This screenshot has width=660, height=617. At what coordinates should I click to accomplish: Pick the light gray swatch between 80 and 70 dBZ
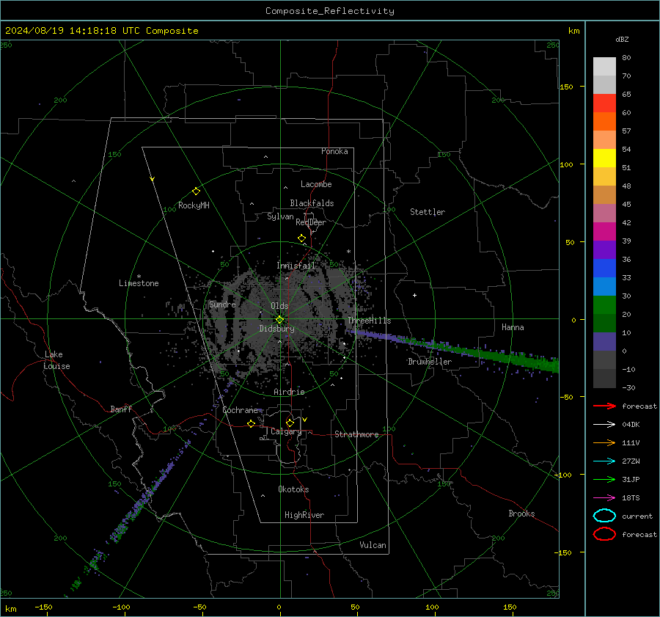pos(604,67)
